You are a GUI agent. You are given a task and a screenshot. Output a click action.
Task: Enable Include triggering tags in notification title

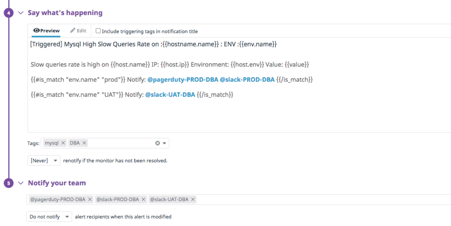[98, 31]
